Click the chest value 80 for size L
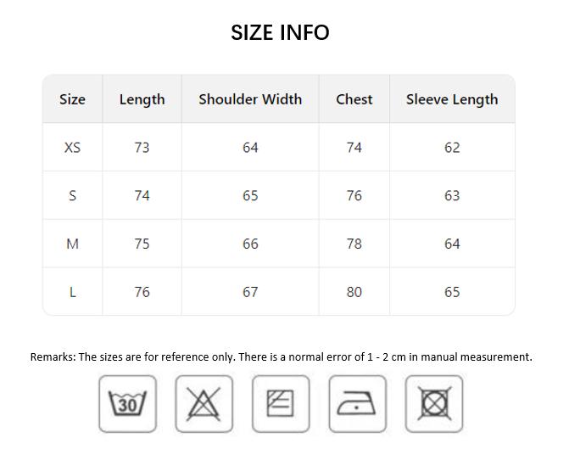This screenshot has width=569, height=449. (354, 292)
